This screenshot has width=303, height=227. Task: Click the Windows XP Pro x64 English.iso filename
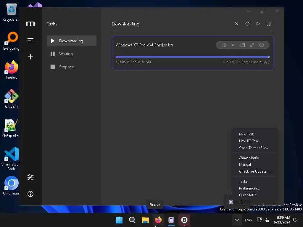144,45
